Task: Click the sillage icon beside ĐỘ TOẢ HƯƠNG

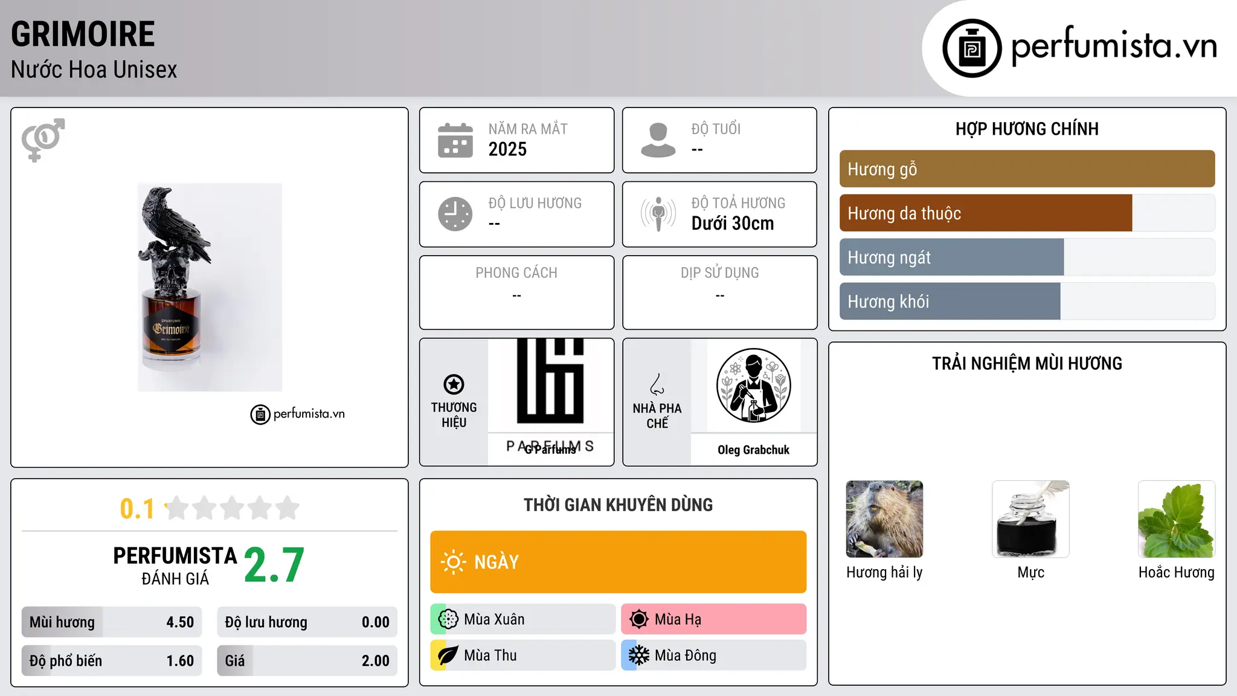Action: (x=658, y=214)
